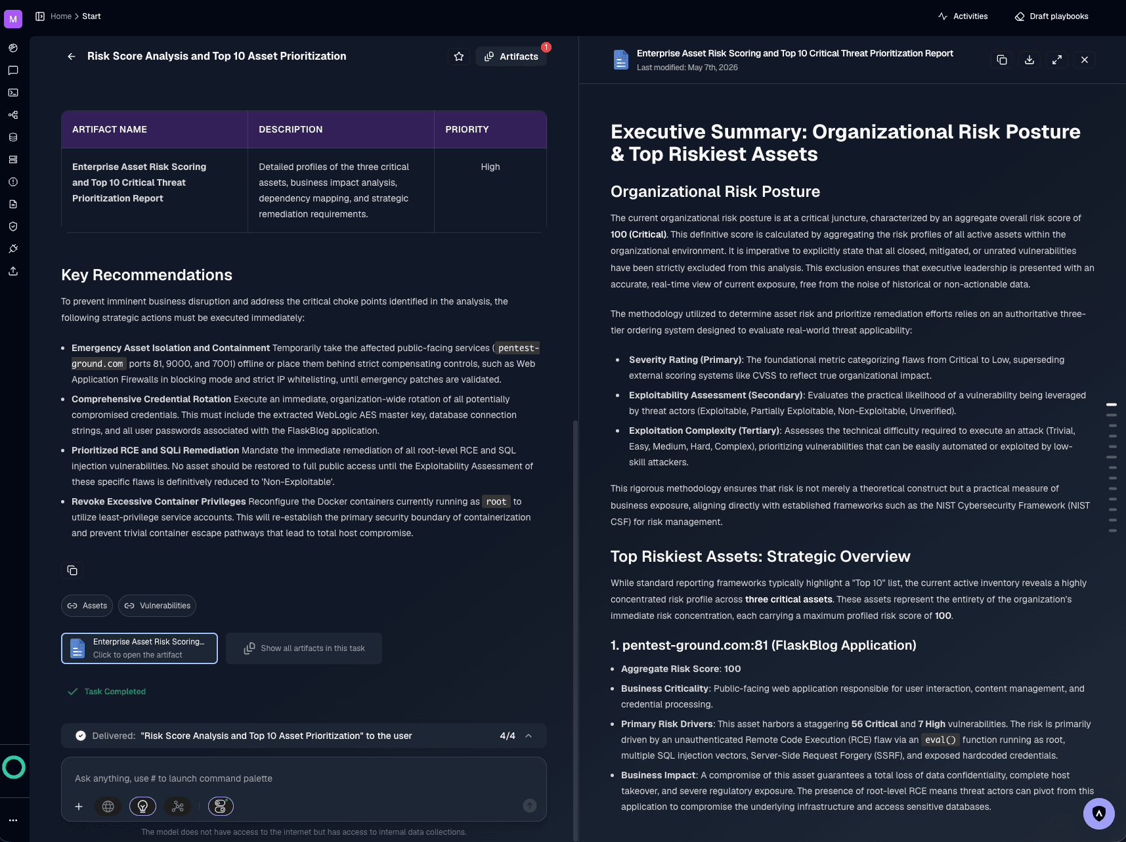Open Draft playbooks in the top bar
Viewport: 1126px width, 842px height.
click(x=1052, y=16)
